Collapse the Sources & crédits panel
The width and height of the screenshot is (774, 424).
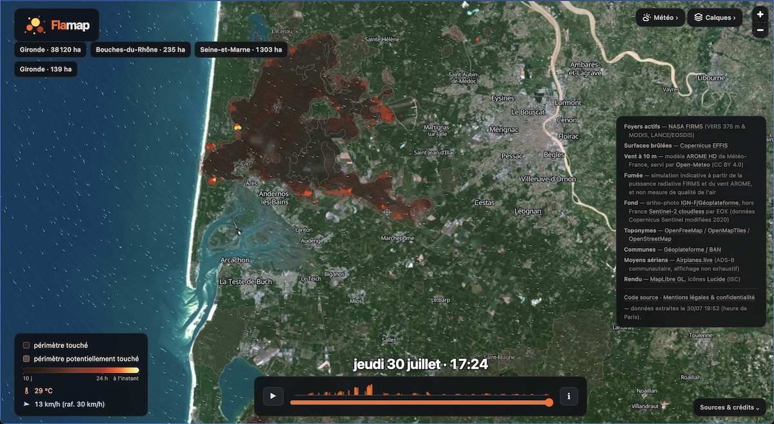[x=729, y=407]
